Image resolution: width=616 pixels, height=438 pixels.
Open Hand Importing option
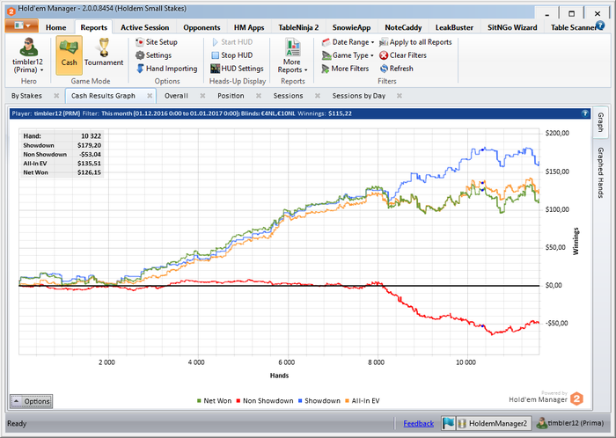click(x=165, y=68)
